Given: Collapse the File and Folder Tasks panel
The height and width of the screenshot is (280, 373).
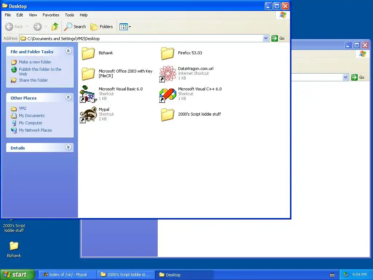Looking at the screenshot, I should pos(68,51).
